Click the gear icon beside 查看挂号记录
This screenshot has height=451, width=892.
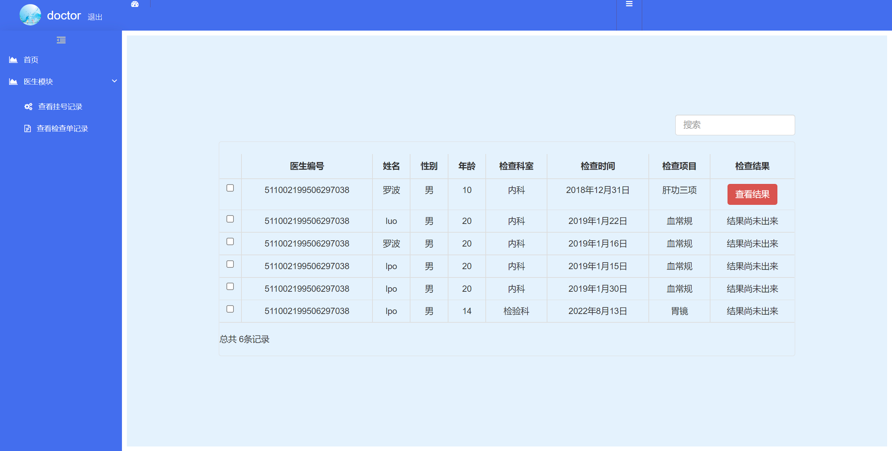[x=28, y=106]
